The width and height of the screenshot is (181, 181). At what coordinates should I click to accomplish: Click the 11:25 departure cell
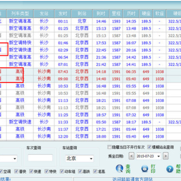coord(63,115)
